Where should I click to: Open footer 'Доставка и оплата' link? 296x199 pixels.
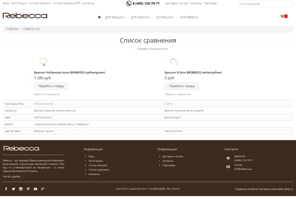click(173, 157)
